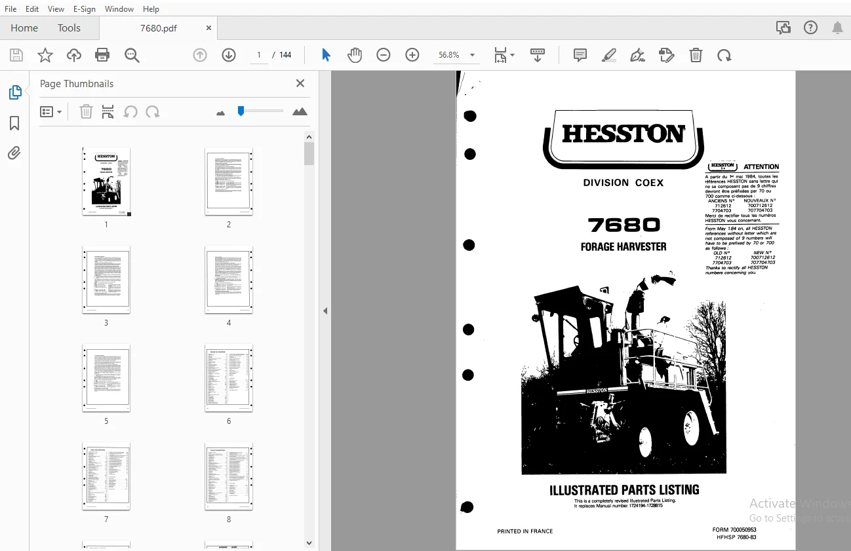This screenshot has width=851, height=551.
Task: Save the file using the floppy disk icon
Action: click(x=16, y=55)
